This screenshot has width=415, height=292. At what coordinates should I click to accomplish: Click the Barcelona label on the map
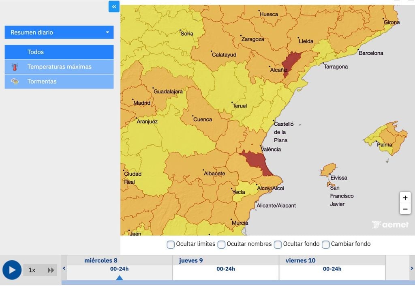tap(371, 53)
